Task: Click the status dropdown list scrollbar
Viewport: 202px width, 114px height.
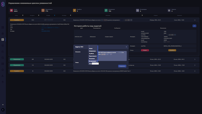Action: coord(98,54)
